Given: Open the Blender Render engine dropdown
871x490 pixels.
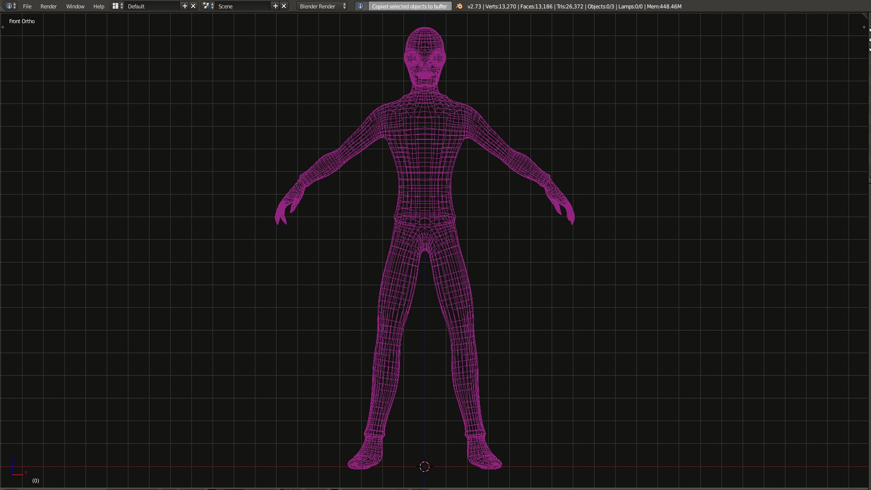Looking at the screenshot, I should 323,6.
